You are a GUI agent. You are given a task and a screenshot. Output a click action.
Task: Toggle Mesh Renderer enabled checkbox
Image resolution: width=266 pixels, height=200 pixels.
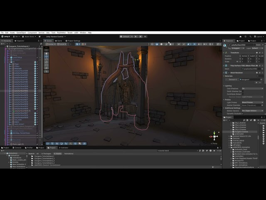229,73
